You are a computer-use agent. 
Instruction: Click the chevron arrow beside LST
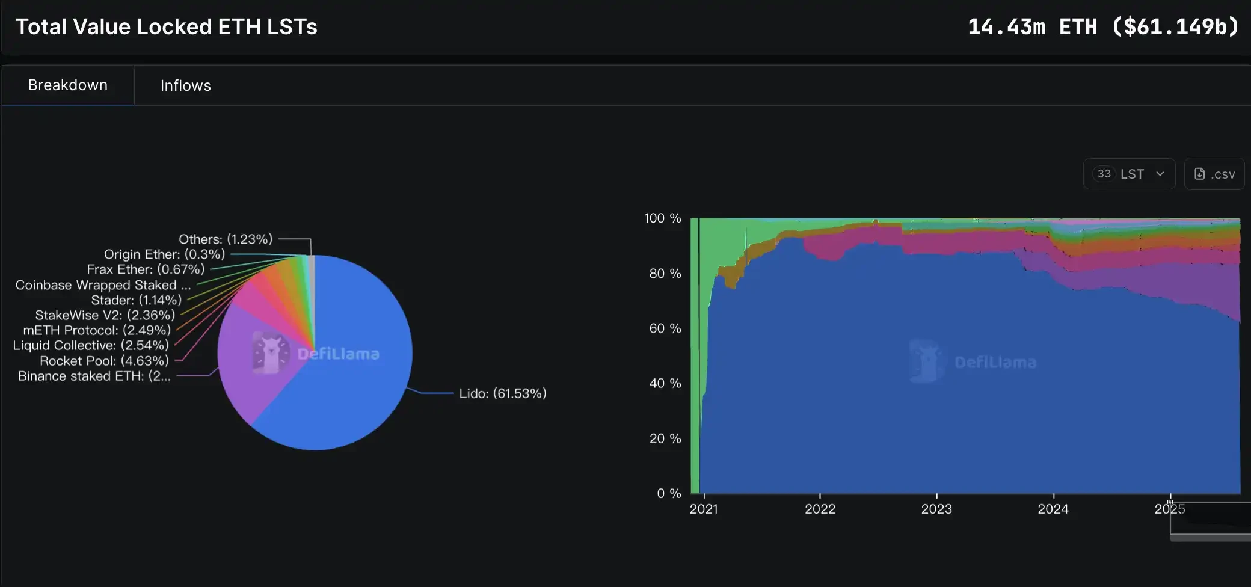[x=1160, y=174]
